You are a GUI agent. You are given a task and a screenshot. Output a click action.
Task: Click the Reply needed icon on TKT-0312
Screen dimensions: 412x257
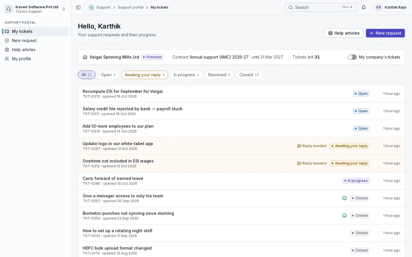(299, 163)
